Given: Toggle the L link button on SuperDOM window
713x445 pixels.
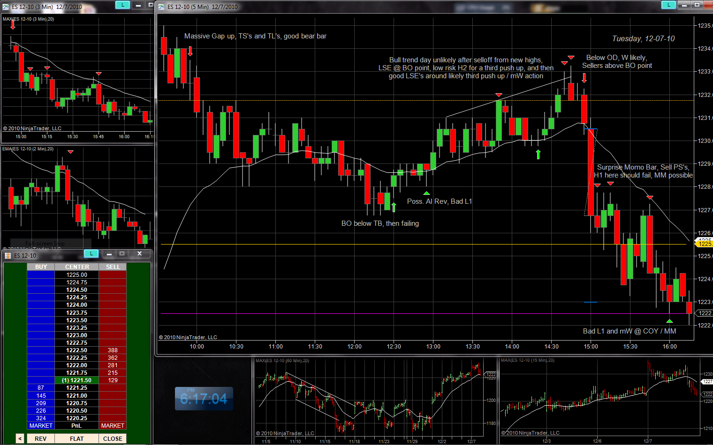Looking at the screenshot, I should (x=91, y=253).
